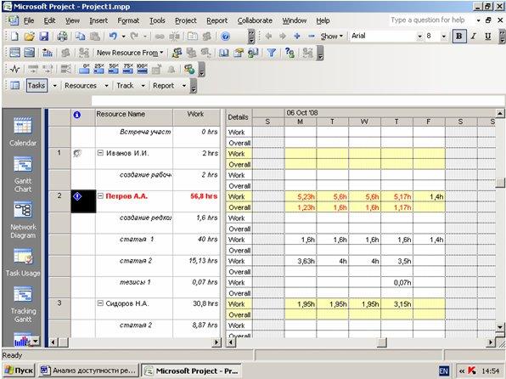
Task: Open the Arial font dropdown
Action: (x=419, y=37)
